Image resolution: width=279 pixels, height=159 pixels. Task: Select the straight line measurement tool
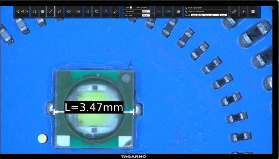(50, 12)
